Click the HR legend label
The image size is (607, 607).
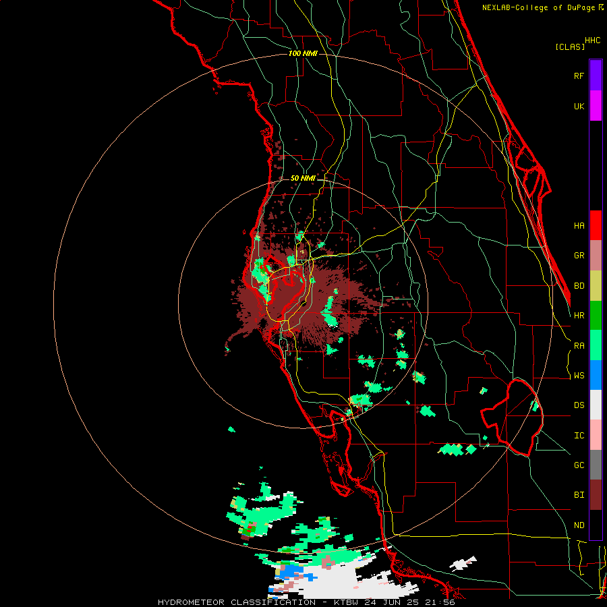[x=579, y=316]
